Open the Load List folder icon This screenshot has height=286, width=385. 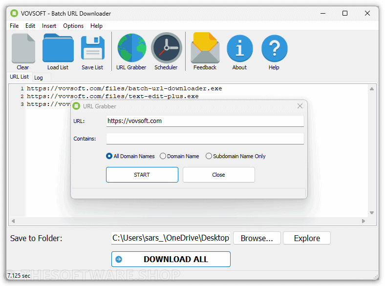pos(58,48)
